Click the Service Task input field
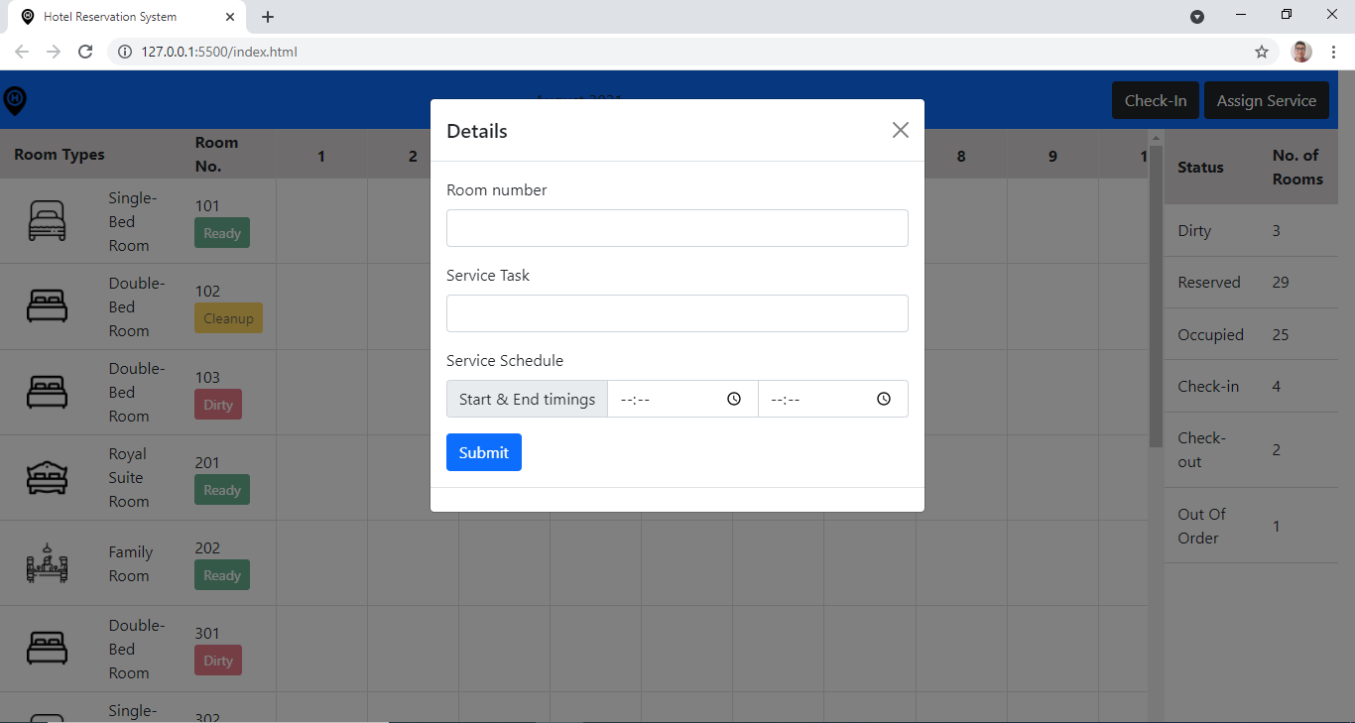Viewport: 1355px width, 723px height. [677, 313]
